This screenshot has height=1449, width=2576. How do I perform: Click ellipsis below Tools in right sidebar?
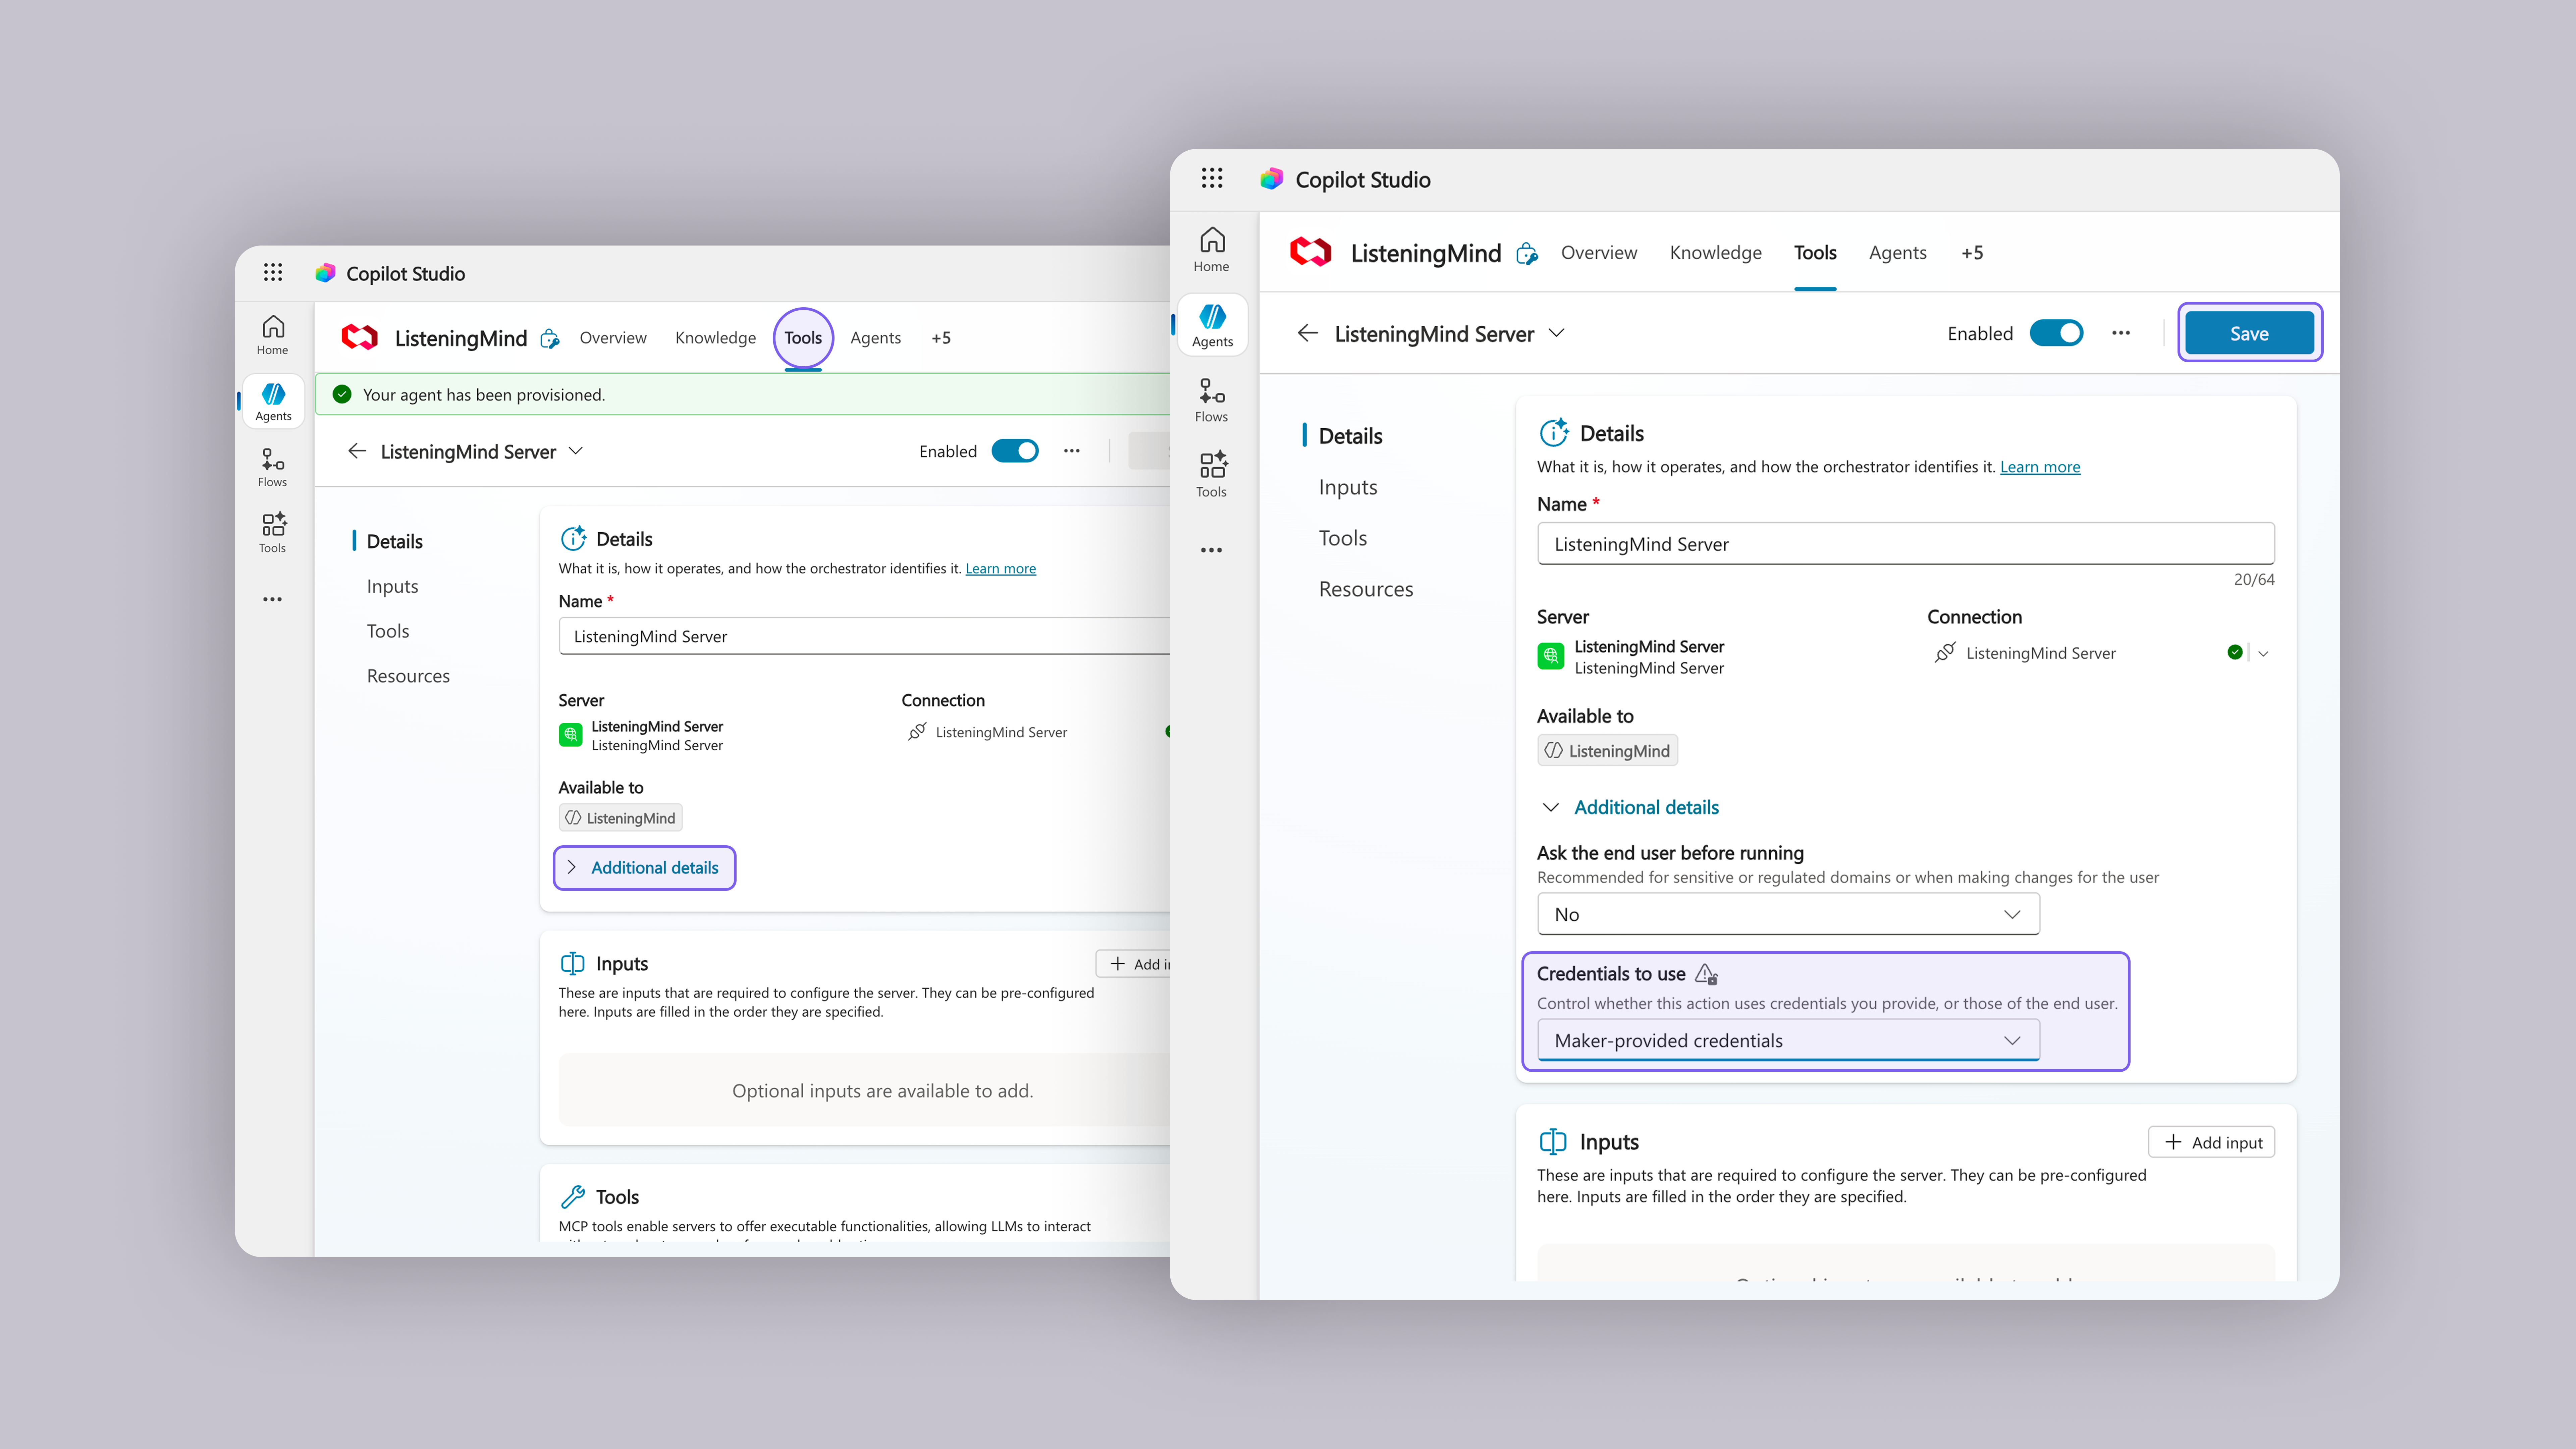[1211, 550]
